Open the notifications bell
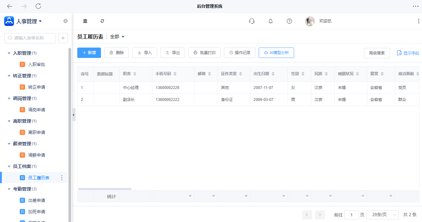Screen dimensions: 422x222 tap(270, 21)
